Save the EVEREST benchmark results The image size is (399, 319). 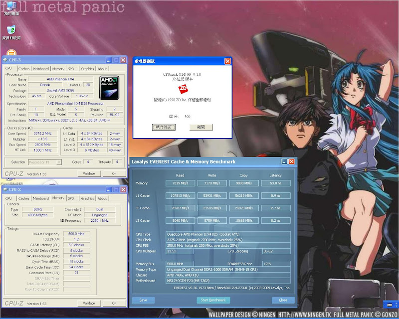tap(143, 300)
